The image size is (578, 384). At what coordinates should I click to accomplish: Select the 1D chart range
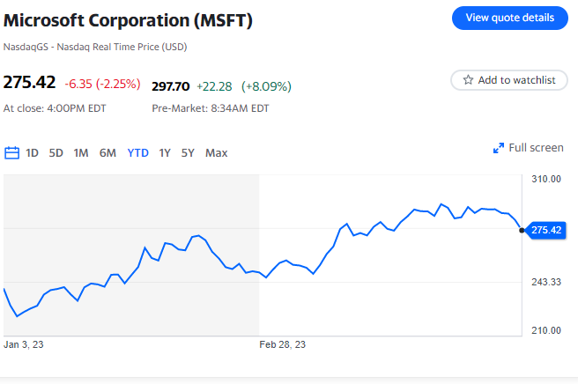coord(32,152)
